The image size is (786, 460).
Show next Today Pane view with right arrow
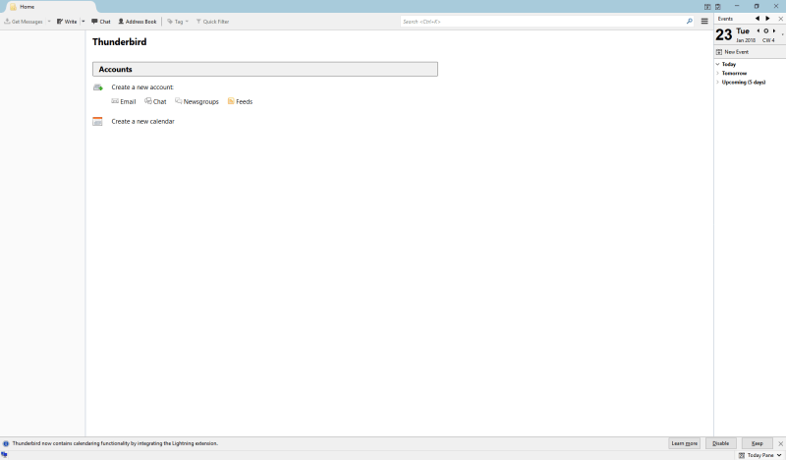coord(767,19)
